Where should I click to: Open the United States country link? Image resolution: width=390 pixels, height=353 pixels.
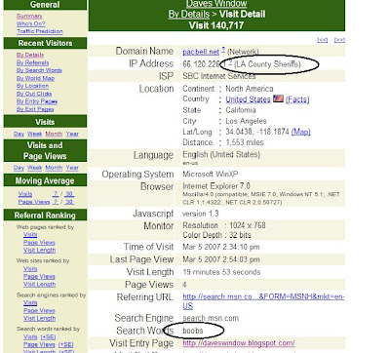(248, 99)
